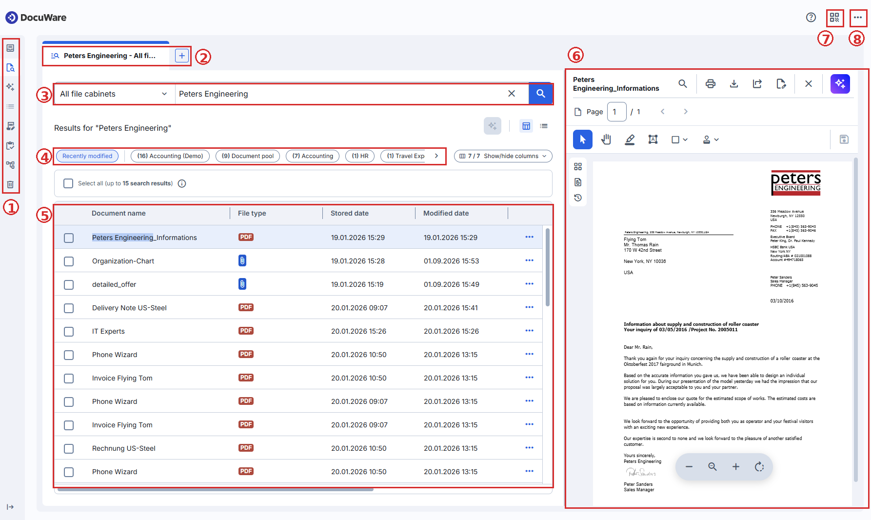The width and height of the screenshot is (871, 520).
Task: Select the Peters Engineering - All fi... tab
Action: coord(106,56)
